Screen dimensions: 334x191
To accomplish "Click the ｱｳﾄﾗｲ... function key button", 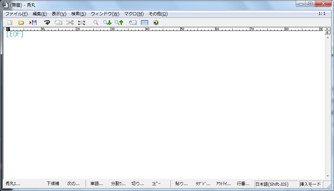I will (x=223, y=184).
